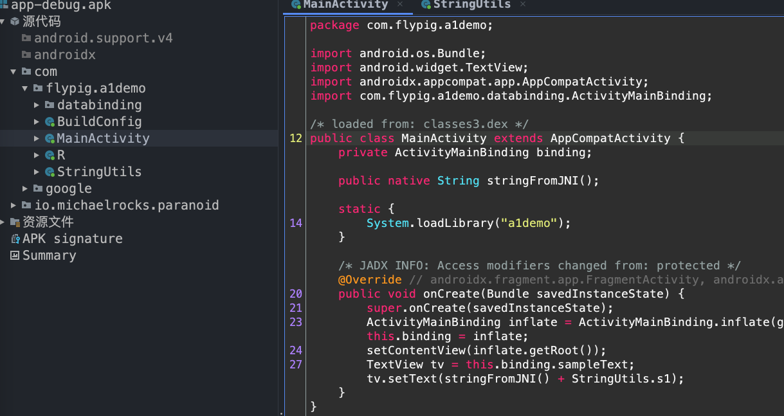Expand the io.michaelrocks.paranoid package arrow
Image resolution: width=784 pixels, height=416 pixels.
pos(14,205)
